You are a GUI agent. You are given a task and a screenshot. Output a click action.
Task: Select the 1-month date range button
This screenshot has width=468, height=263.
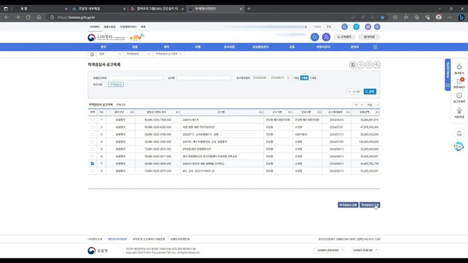click(296, 78)
